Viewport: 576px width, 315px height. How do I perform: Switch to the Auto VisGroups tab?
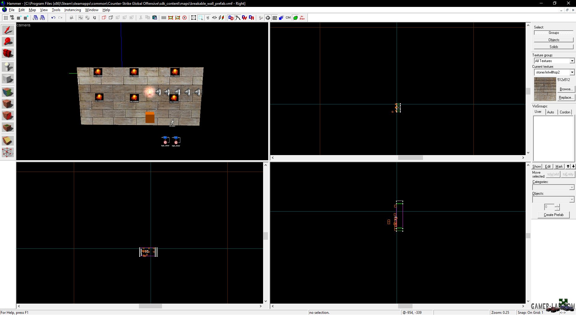coord(550,112)
